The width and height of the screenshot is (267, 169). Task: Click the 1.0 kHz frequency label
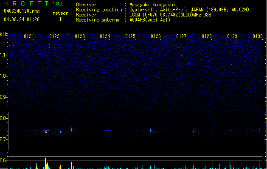point(3,76)
